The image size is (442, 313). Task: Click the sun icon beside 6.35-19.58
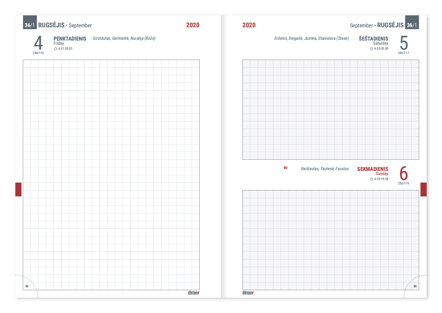371,179
